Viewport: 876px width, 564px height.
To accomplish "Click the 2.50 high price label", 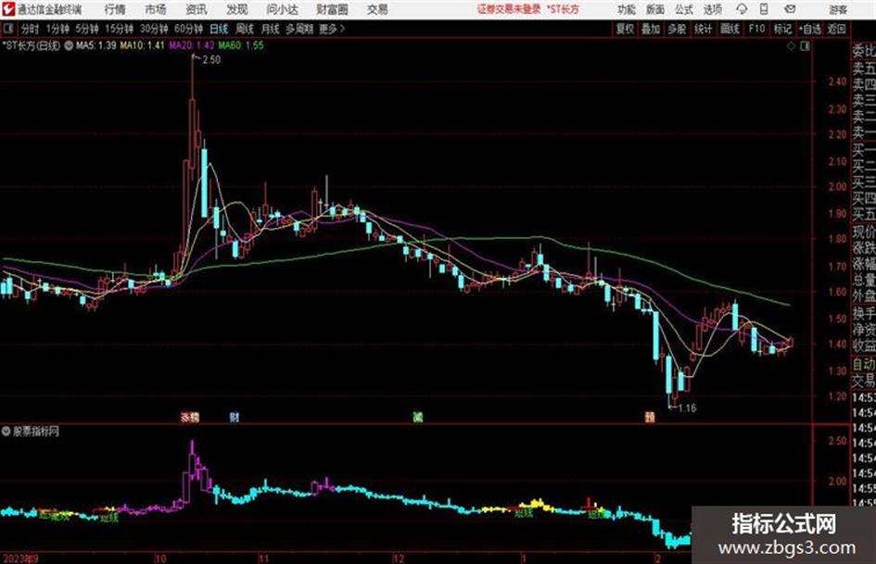I will point(211,60).
